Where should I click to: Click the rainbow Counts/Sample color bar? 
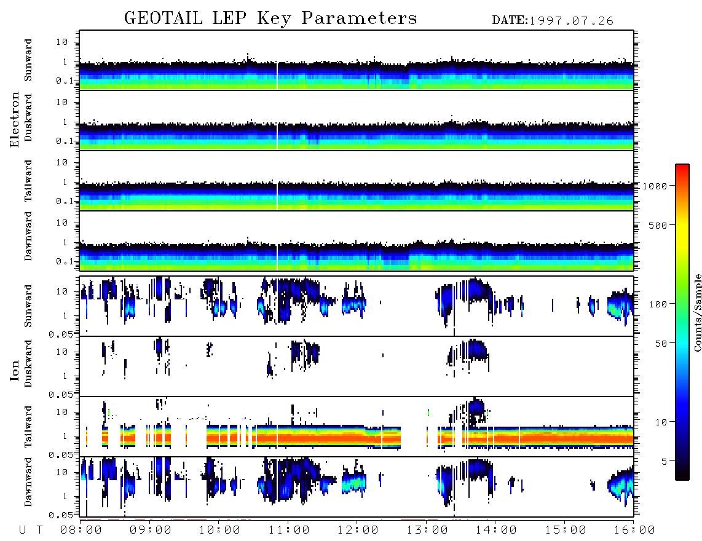pos(682,322)
